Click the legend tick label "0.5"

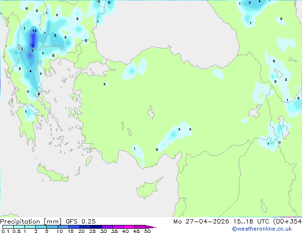[x=17, y=231]
